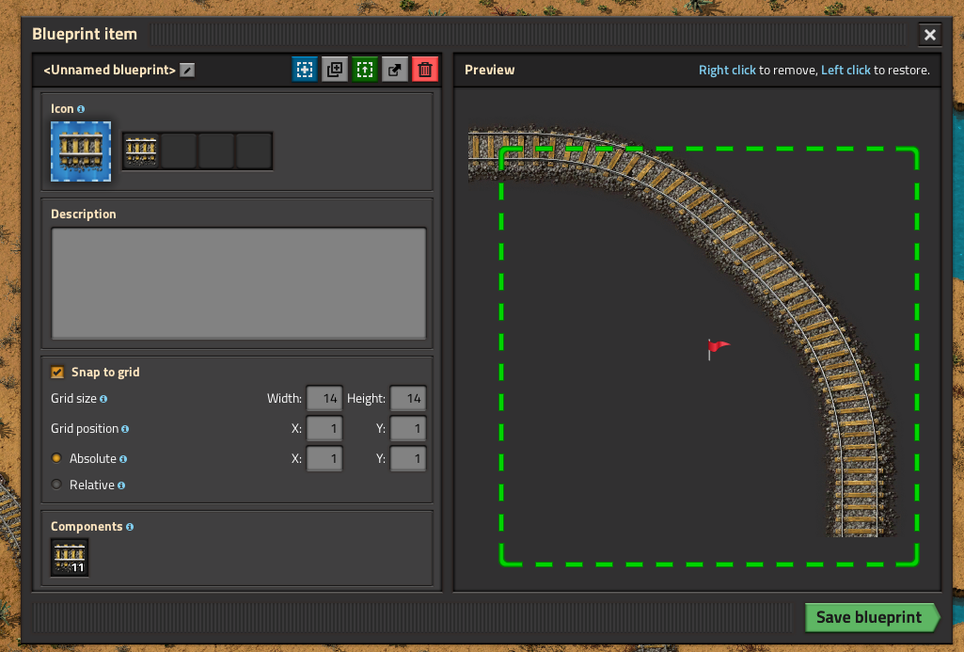964x652 pixels.
Task: Delete the blueprint with red trash icon
Action: [425, 70]
